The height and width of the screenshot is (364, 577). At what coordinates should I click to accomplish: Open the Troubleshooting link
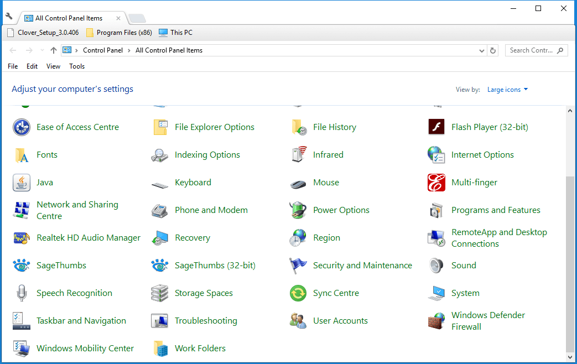click(206, 321)
